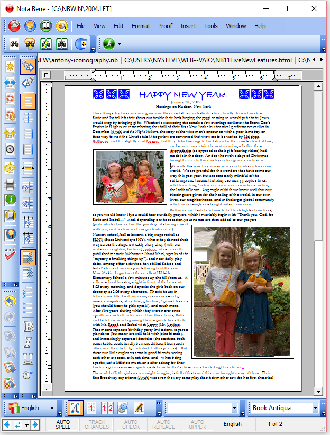Click the AUTO UPPER button
330x435 pixels.
coord(197,424)
